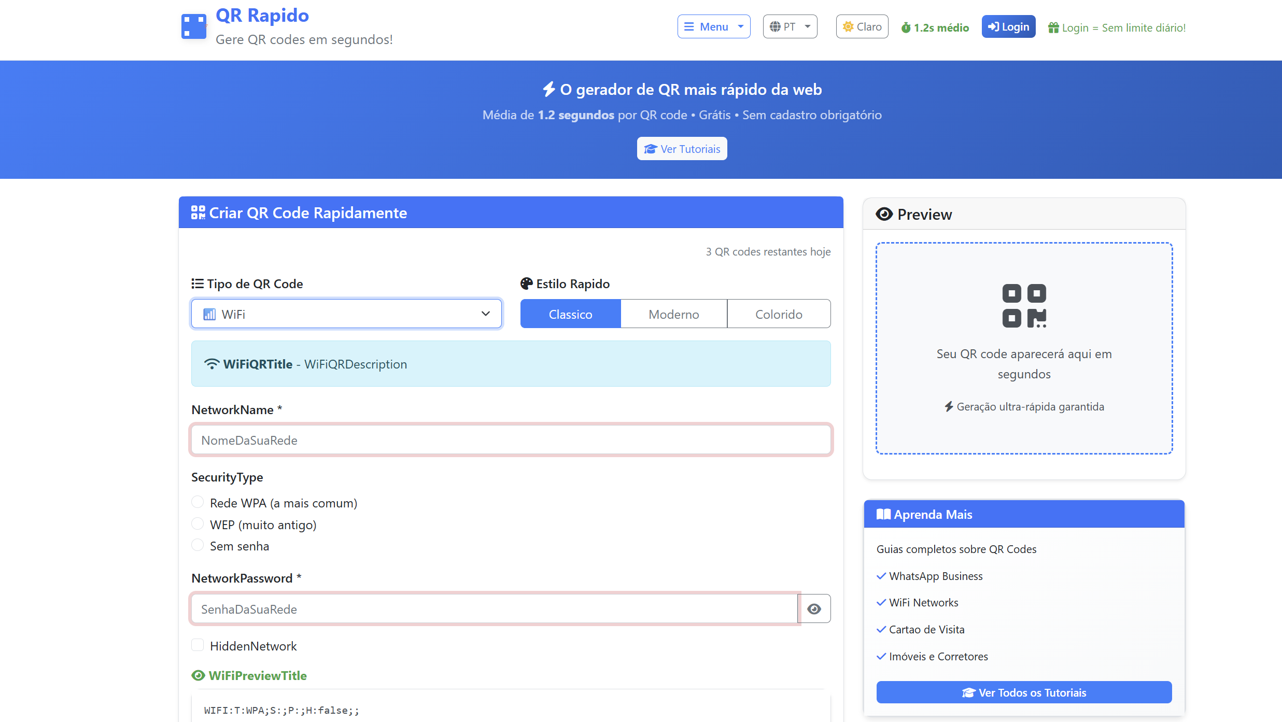The image size is (1282, 722).
Task: Click the Ver Todos os Tutoriais button
Action: 1024,692
